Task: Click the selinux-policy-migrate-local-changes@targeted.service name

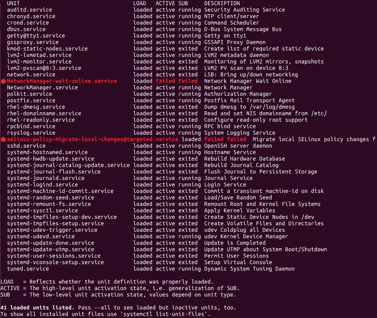Action: coord(92,140)
